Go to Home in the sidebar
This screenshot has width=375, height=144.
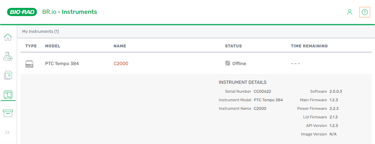(x=8, y=37)
